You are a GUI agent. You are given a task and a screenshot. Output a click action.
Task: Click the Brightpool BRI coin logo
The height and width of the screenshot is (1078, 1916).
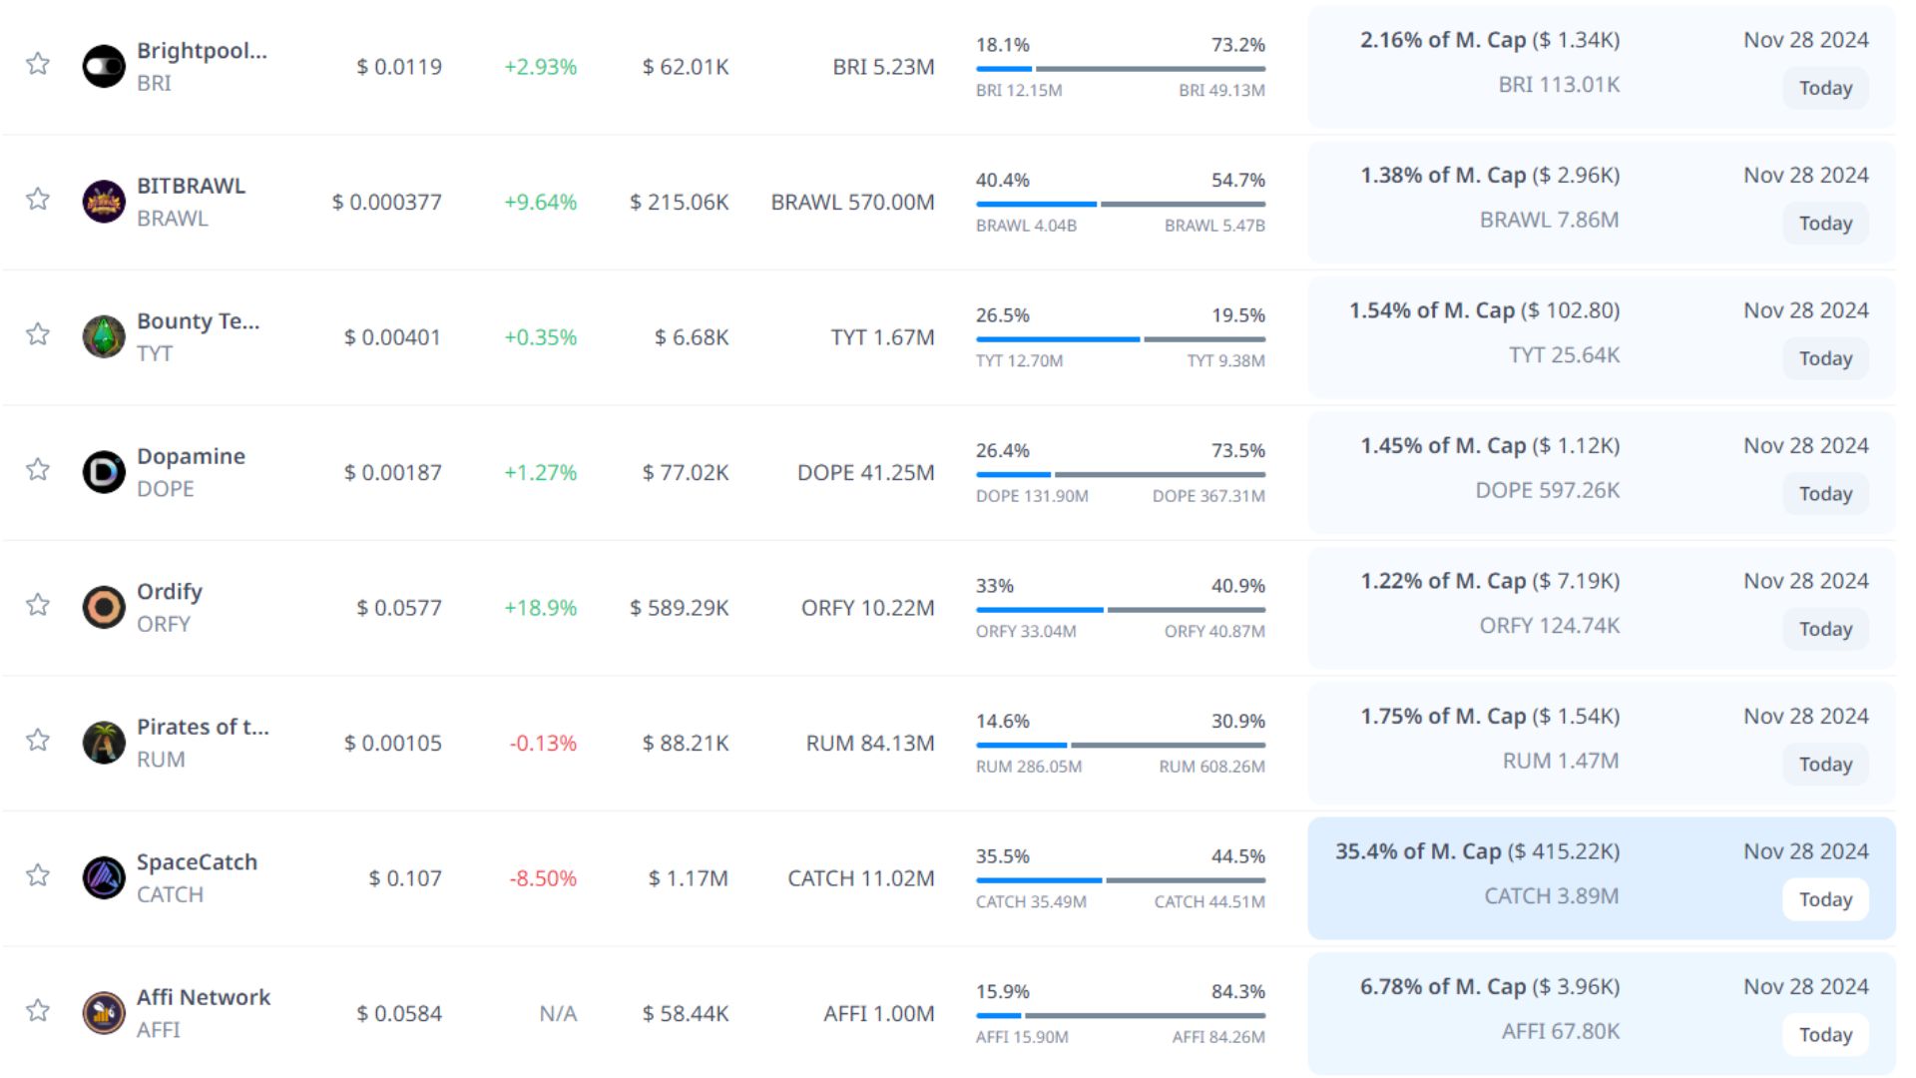pyautogui.click(x=104, y=66)
